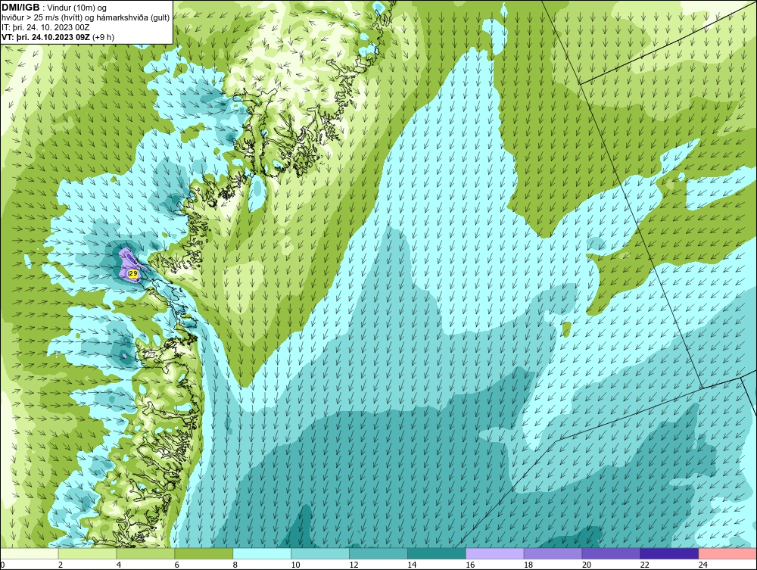Screen dimensions: 757x570
Task: Select the olive green 6–8 m/s legend swatch
Action: [203, 553]
